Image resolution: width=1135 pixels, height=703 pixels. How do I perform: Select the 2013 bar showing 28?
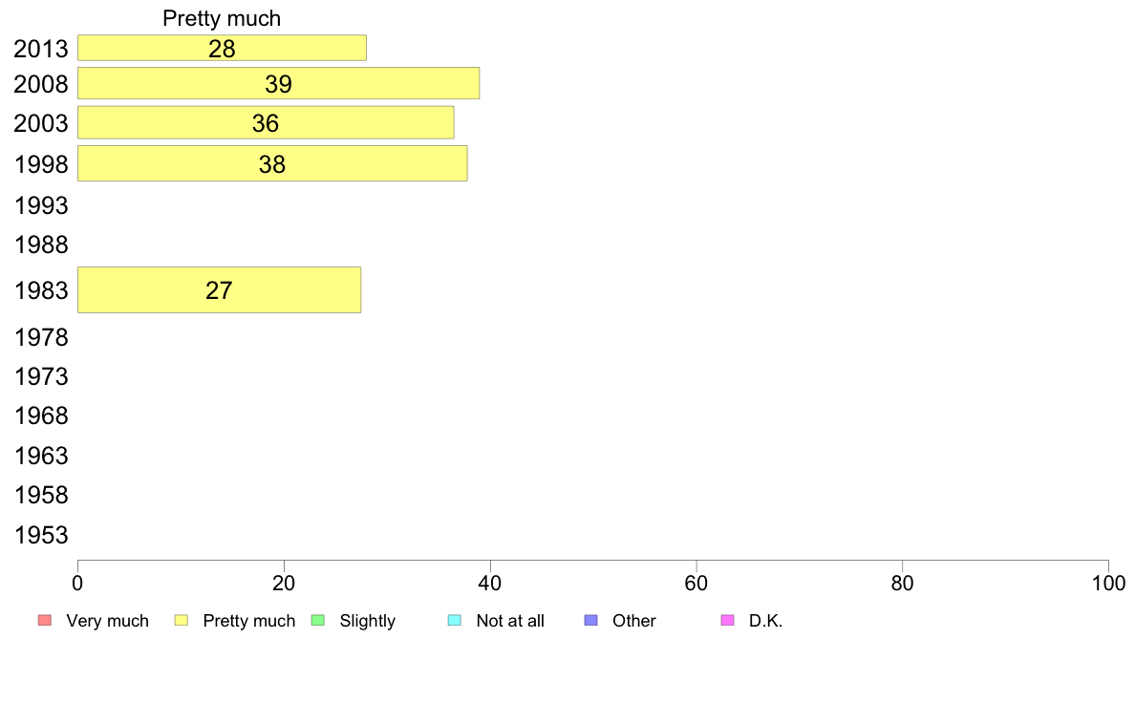(x=222, y=48)
